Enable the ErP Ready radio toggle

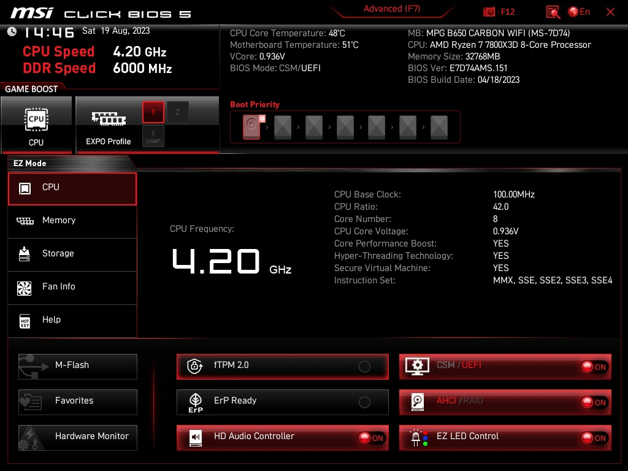point(364,402)
